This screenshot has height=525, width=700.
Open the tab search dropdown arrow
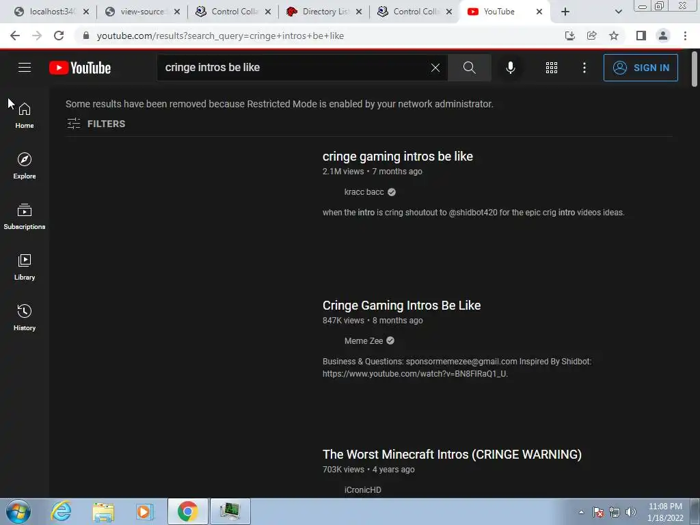coord(618,12)
